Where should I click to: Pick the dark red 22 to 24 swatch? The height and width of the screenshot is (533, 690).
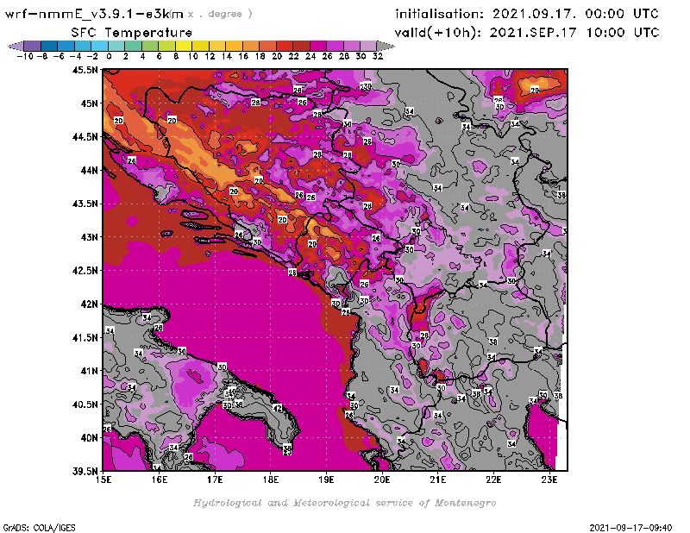301,47
